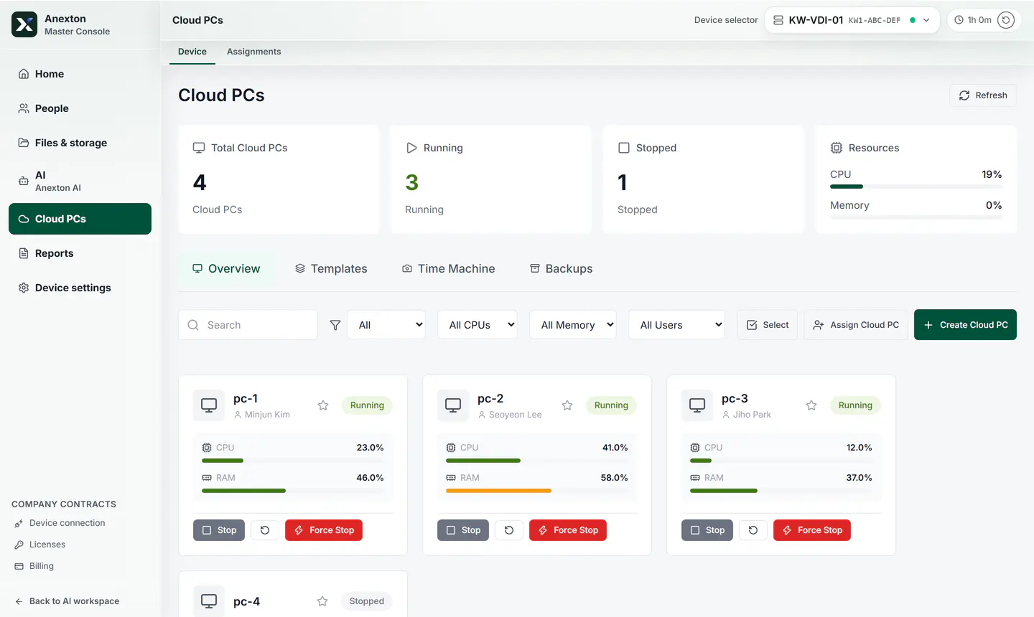Image resolution: width=1034 pixels, height=617 pixels.
Task: Click the Refresh button
Action: (x=983, y=95)
